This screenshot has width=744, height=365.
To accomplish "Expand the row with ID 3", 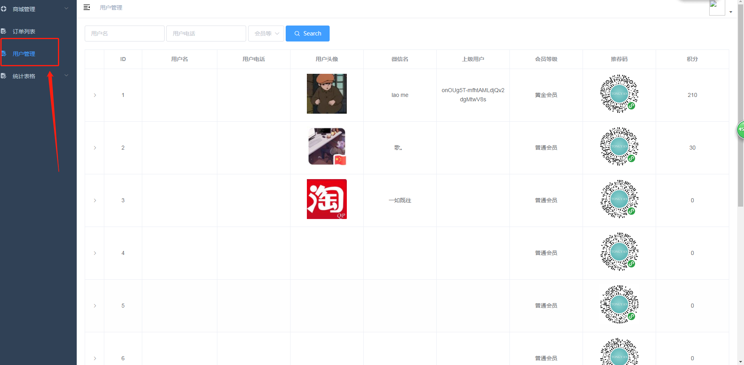I will (95, 200).
